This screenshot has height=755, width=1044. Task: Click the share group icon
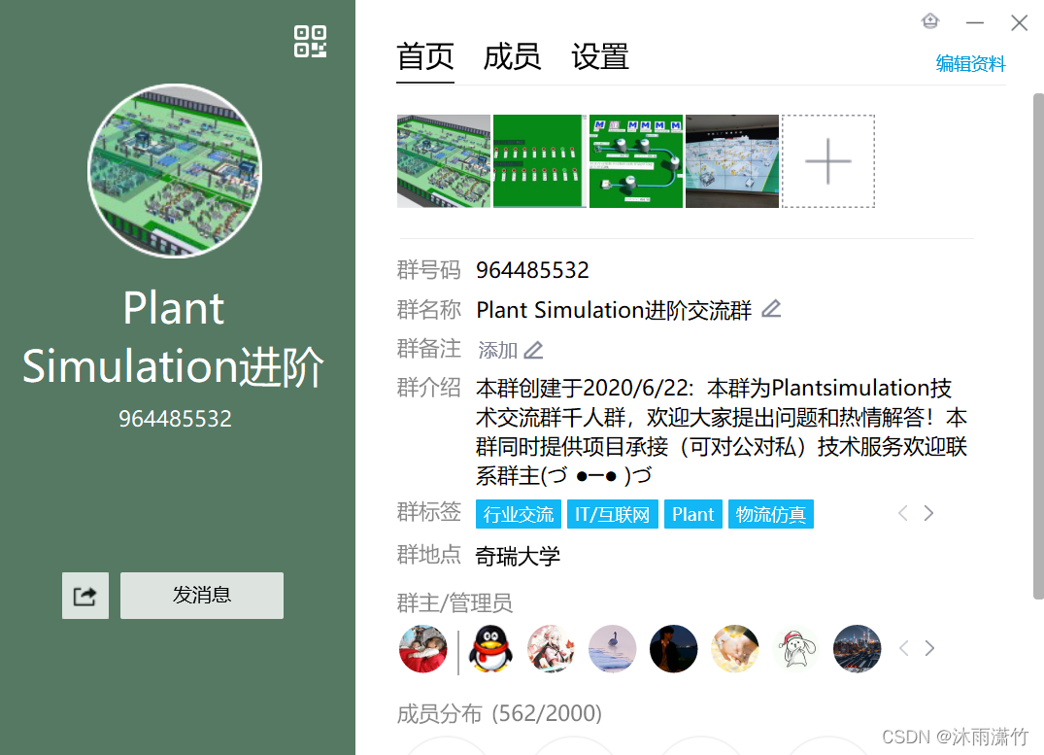(84, 596)
